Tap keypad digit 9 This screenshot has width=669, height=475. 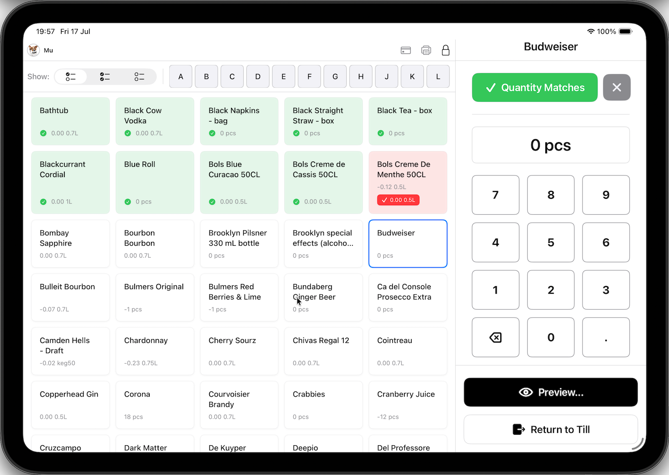point(606,195)
